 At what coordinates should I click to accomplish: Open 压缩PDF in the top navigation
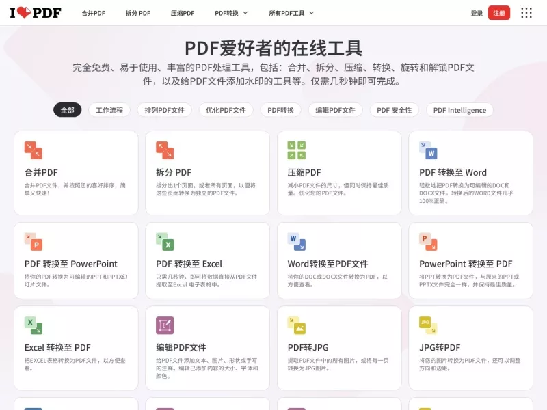[x=183, y=13]
